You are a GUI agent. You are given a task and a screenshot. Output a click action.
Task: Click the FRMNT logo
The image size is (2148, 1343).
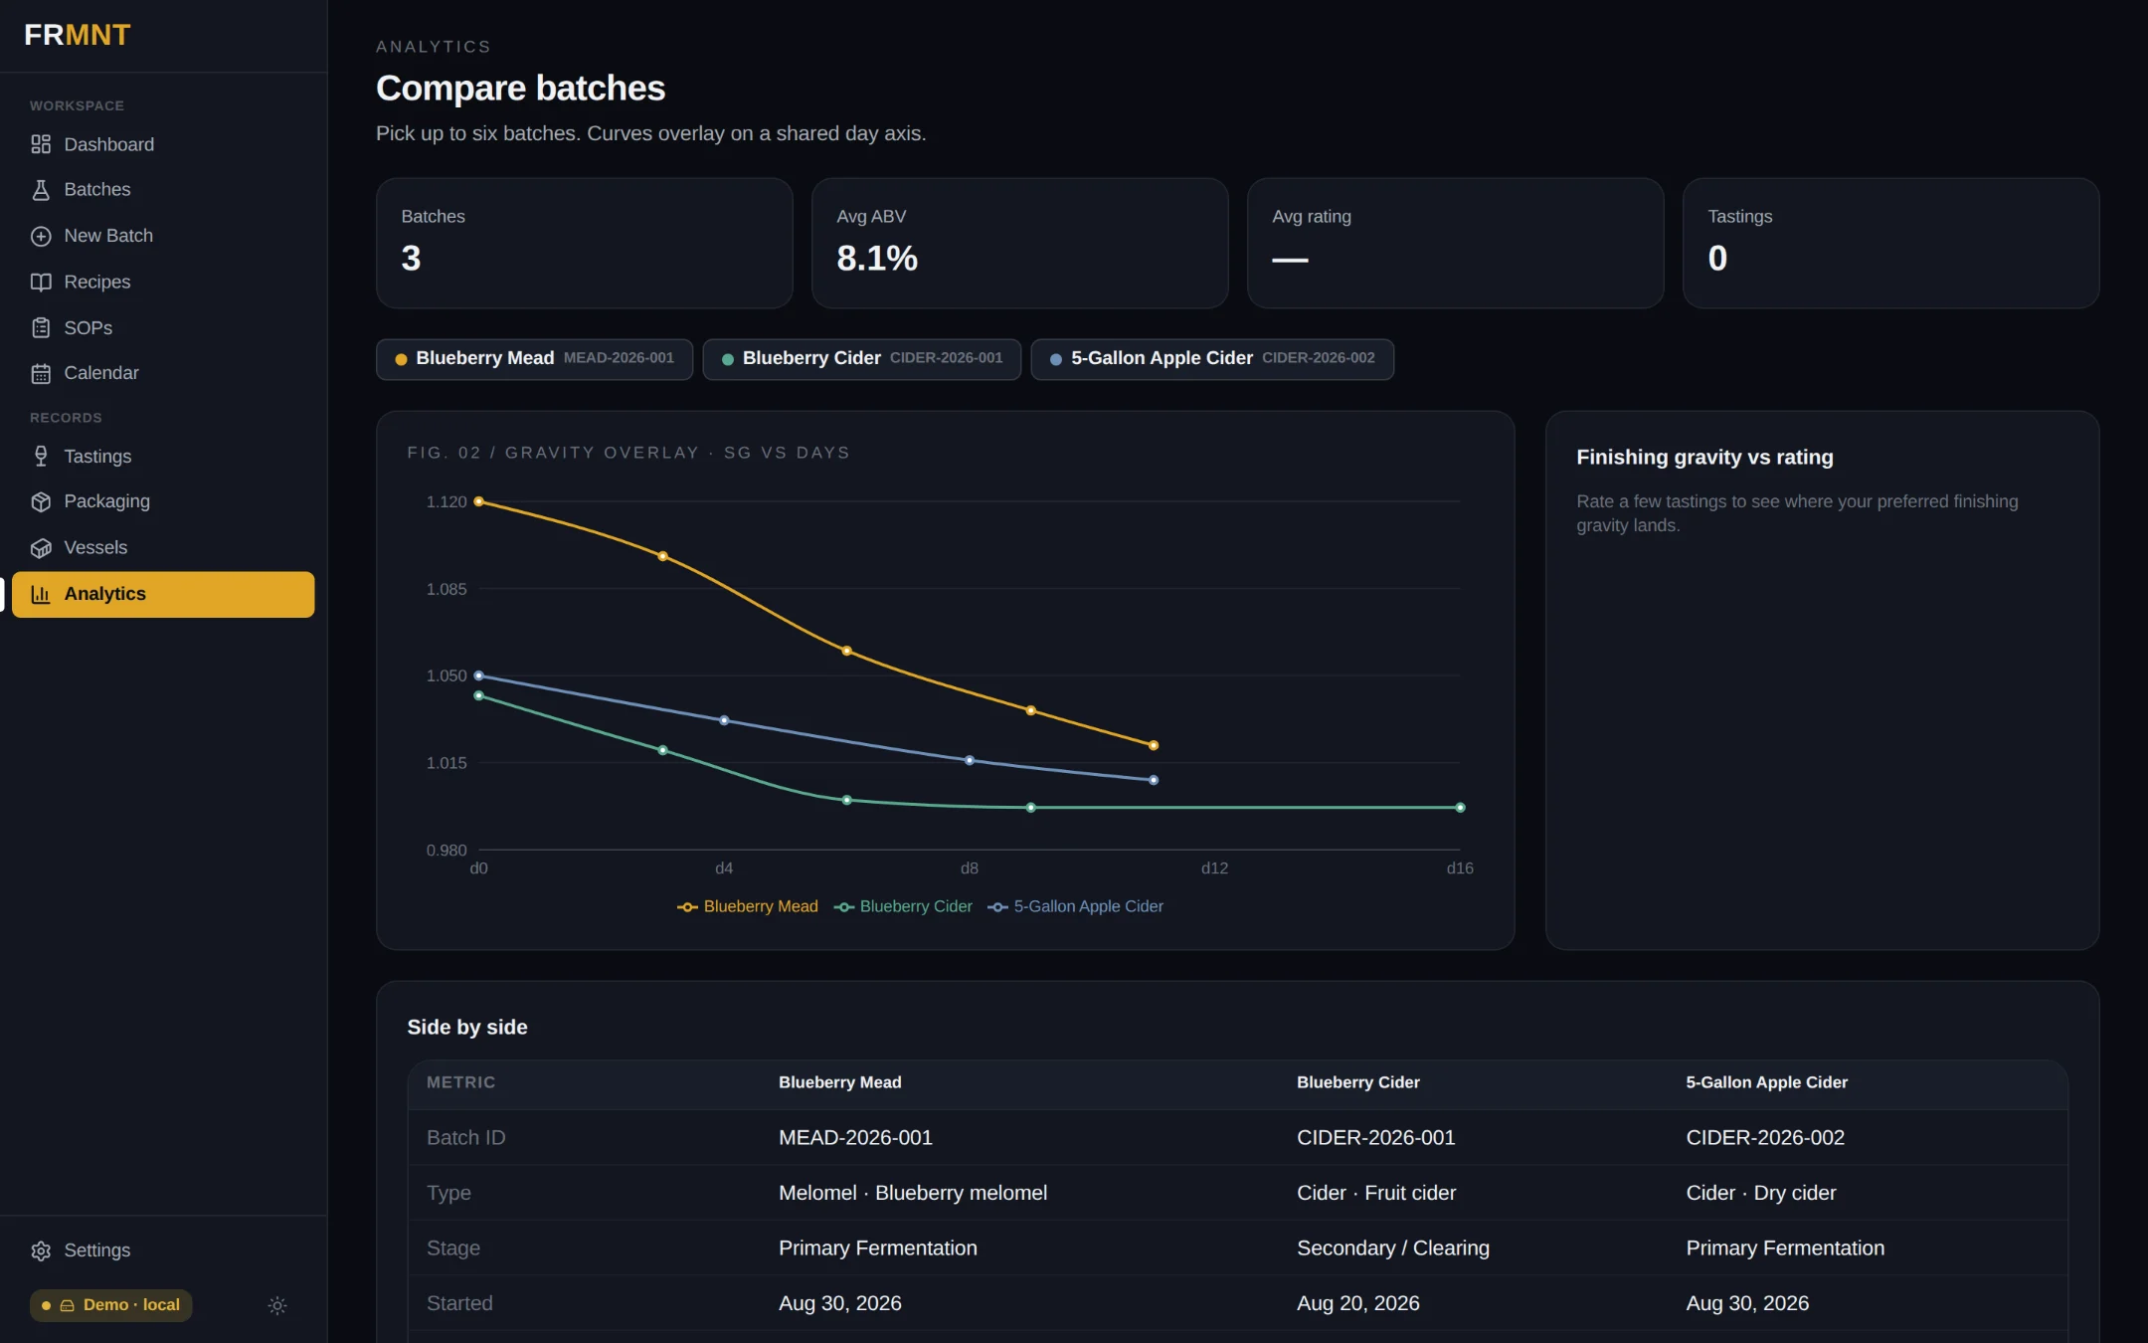[x=78, y=35]
